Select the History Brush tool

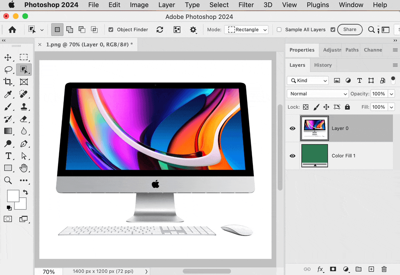coord(8,119)
